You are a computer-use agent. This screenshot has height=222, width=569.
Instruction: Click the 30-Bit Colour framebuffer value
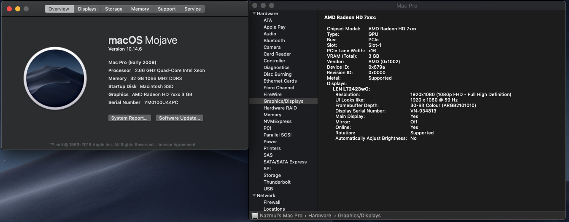443,105
